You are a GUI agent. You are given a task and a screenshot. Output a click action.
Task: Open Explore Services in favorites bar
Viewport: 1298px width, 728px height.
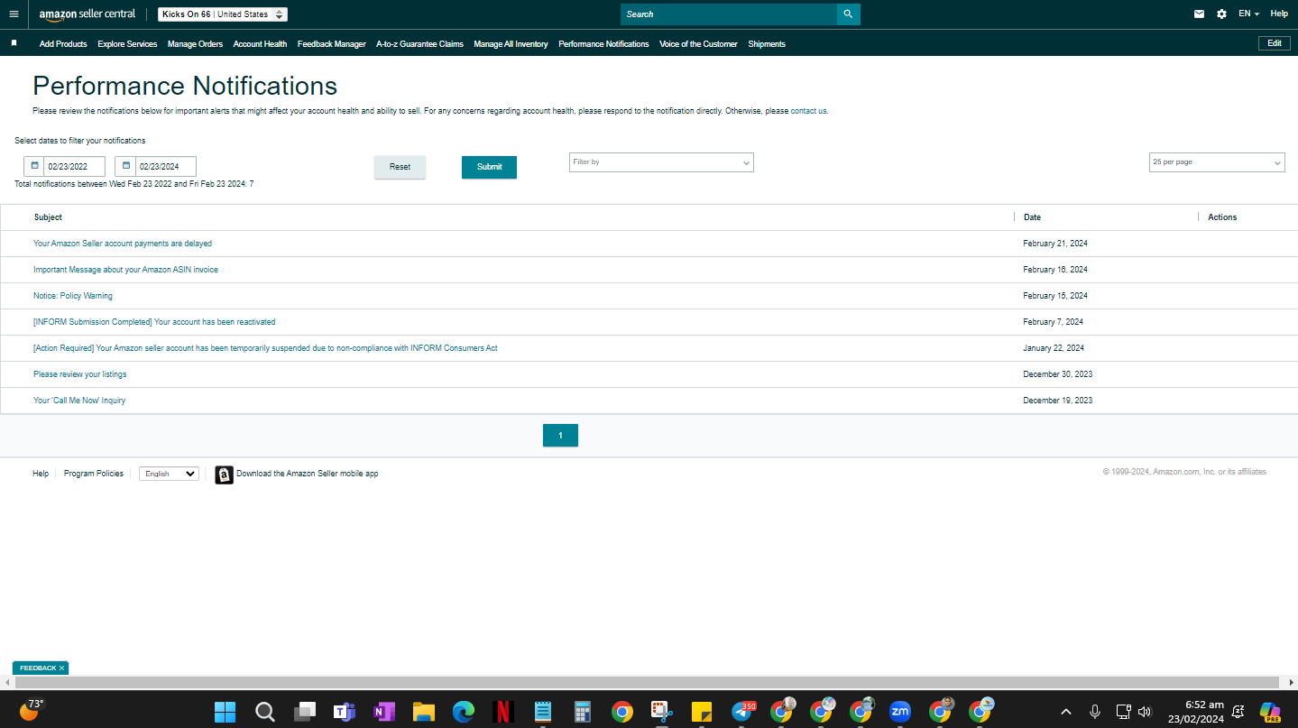pyautogui.click(x=127, y=44)
